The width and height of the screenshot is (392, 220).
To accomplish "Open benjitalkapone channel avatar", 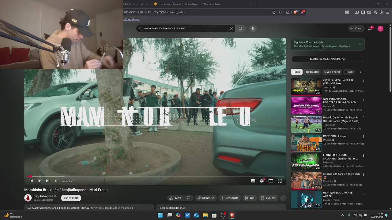I will [28, 198].
